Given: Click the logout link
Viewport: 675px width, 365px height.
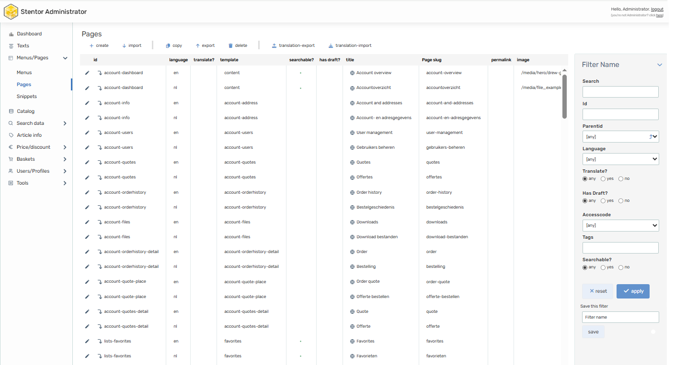Looking at the screenshot, I should pos(657,9).
